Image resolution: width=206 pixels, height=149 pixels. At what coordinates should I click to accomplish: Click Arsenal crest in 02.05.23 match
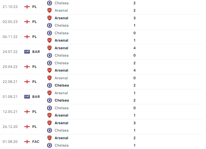(50, 18)
